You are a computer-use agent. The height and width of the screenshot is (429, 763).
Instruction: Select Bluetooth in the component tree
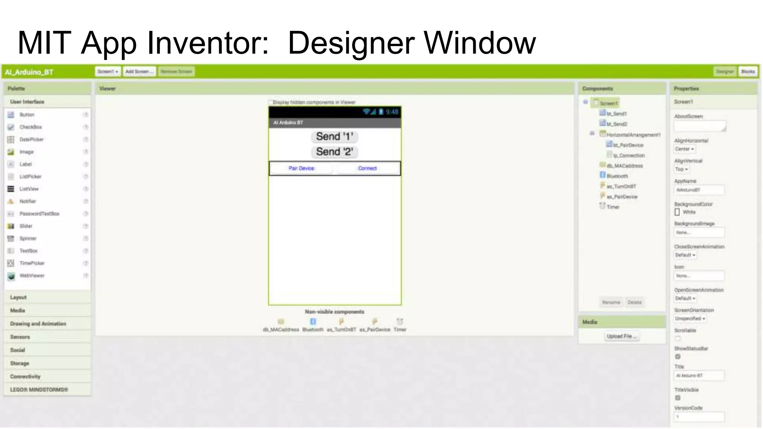[x=617, y=176]
